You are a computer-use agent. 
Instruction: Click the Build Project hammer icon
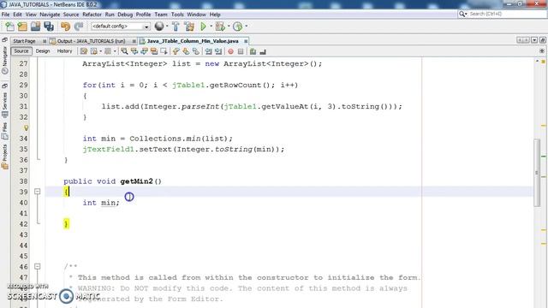click(x=176, y=27)
